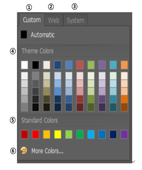Choose the purple theme color in top row
This screenshot has width=142, height=170.
[x=102, y=65]
